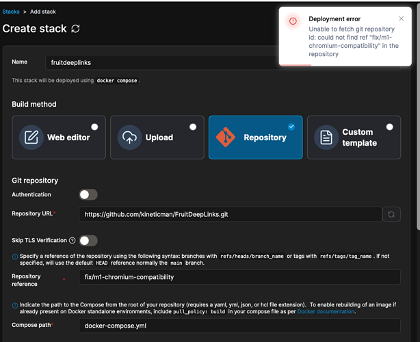Select the Repository build method
Viewport: 420px width, 342px height.
tap(255, 137)
